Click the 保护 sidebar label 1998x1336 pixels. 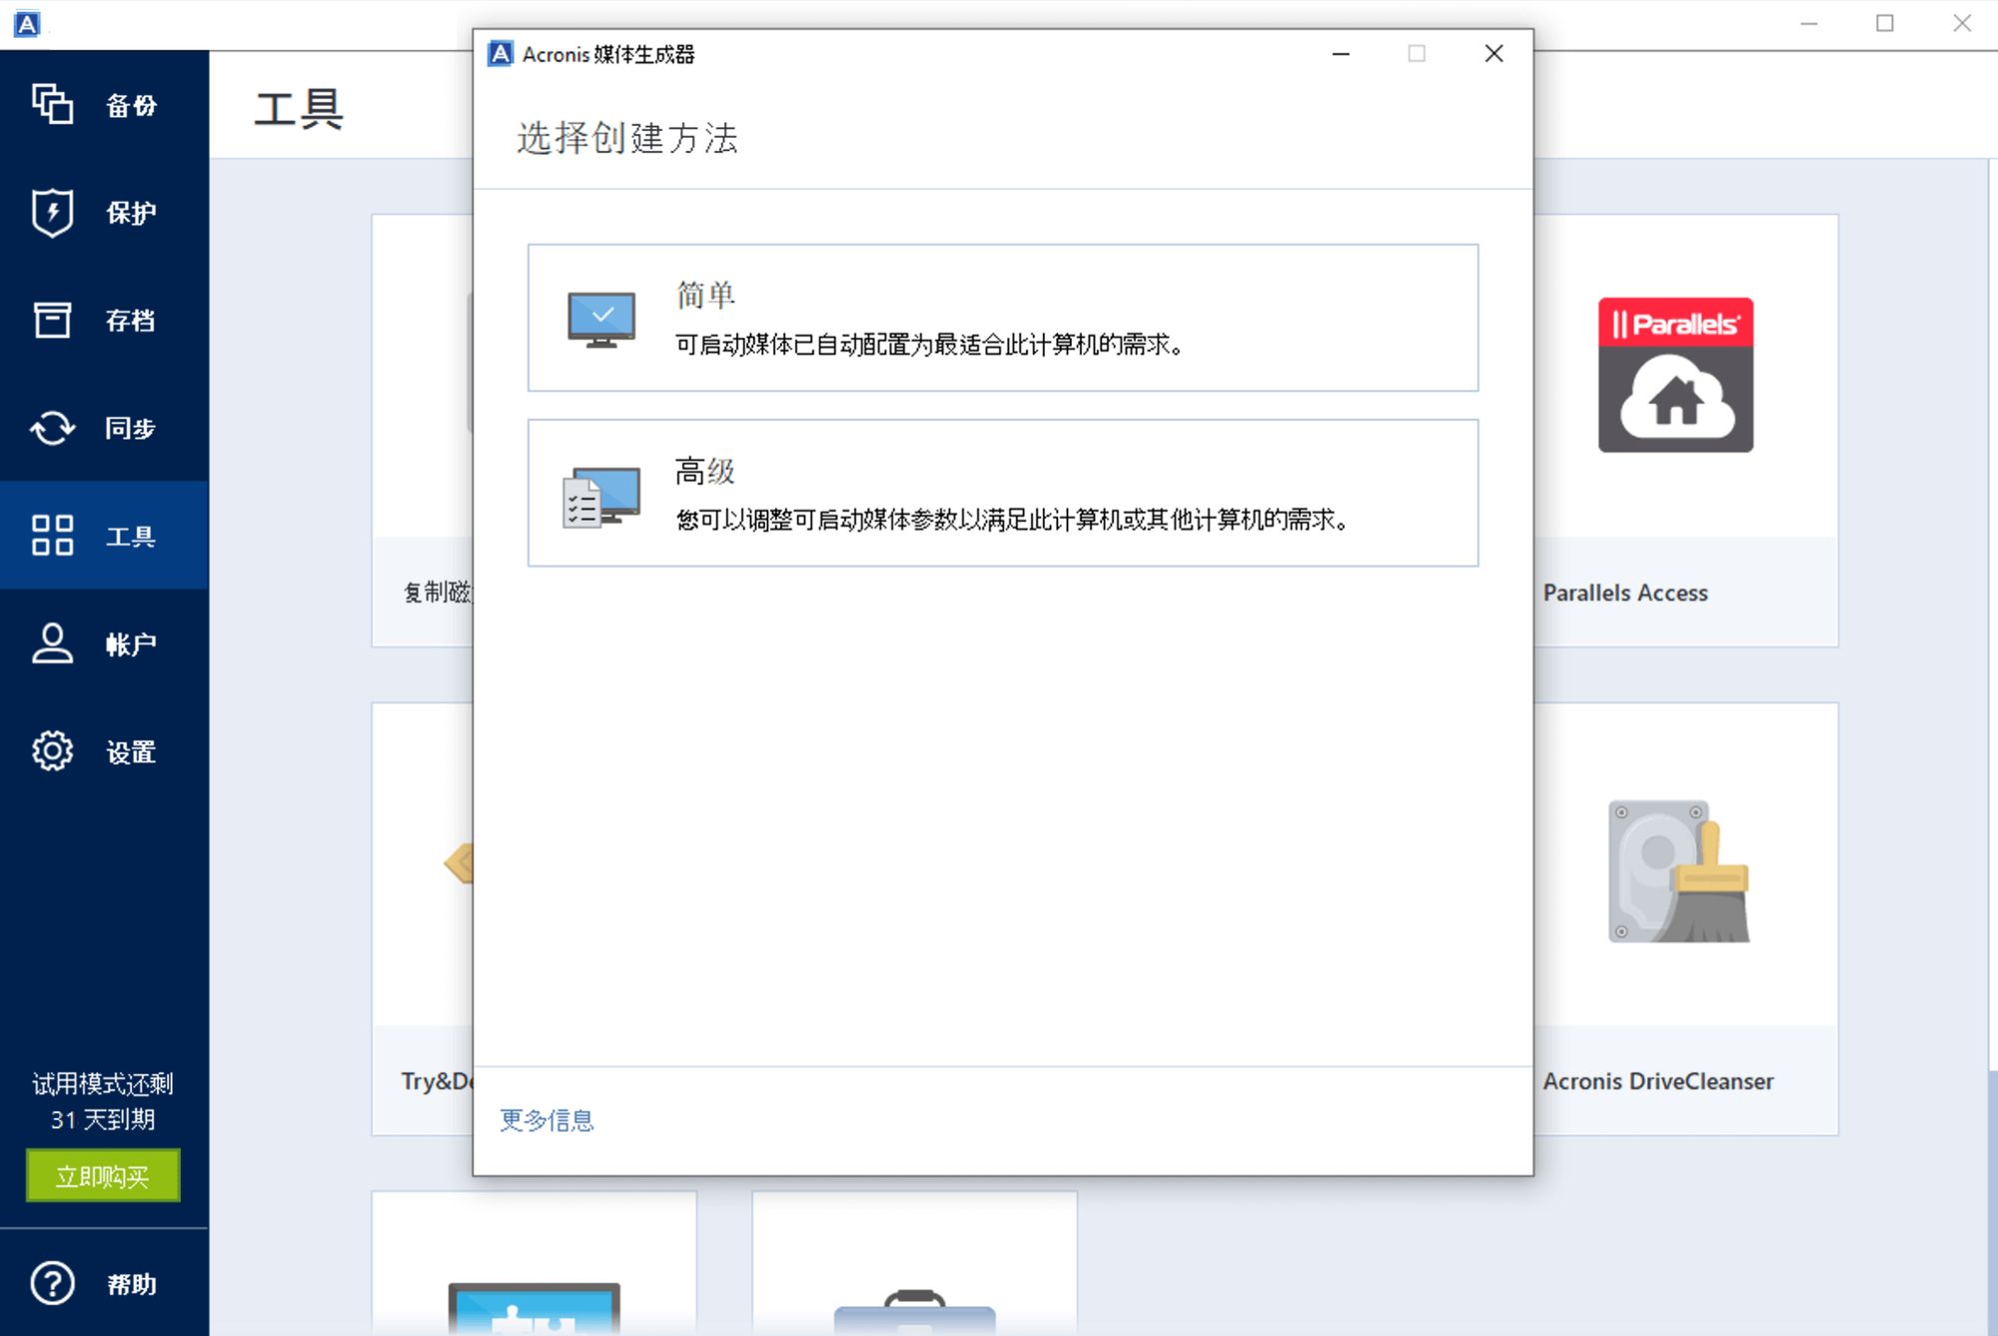point(132,213)
